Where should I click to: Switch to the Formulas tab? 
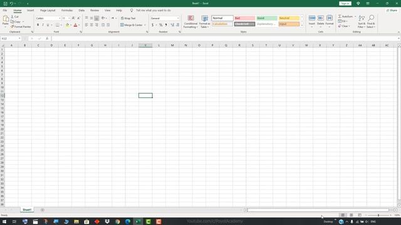67,11
